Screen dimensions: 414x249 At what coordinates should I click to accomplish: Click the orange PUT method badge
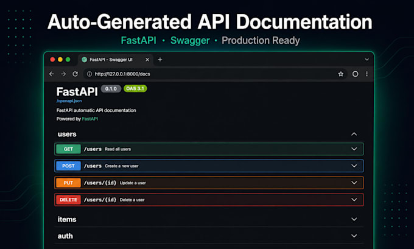coord(68,183)
